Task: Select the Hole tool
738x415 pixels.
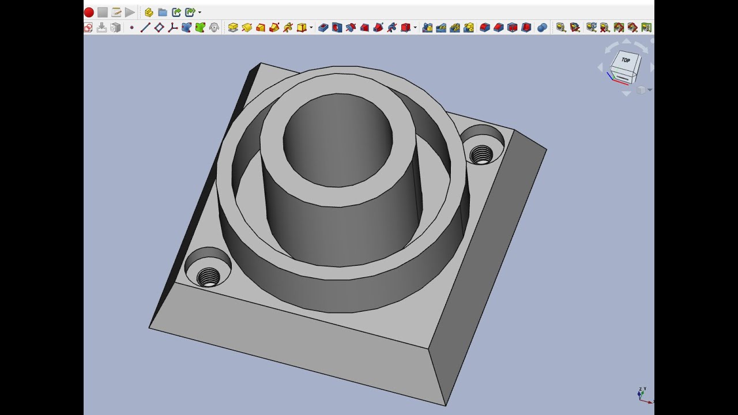Action: click(337, 27)
